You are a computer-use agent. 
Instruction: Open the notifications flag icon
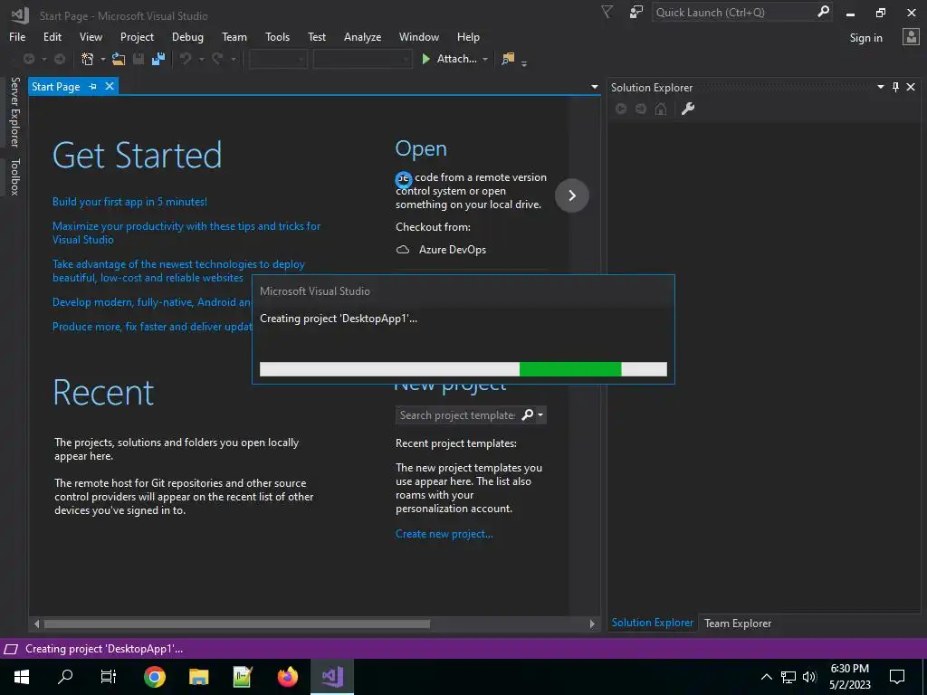pyautogui.click(x=607, y=12)
